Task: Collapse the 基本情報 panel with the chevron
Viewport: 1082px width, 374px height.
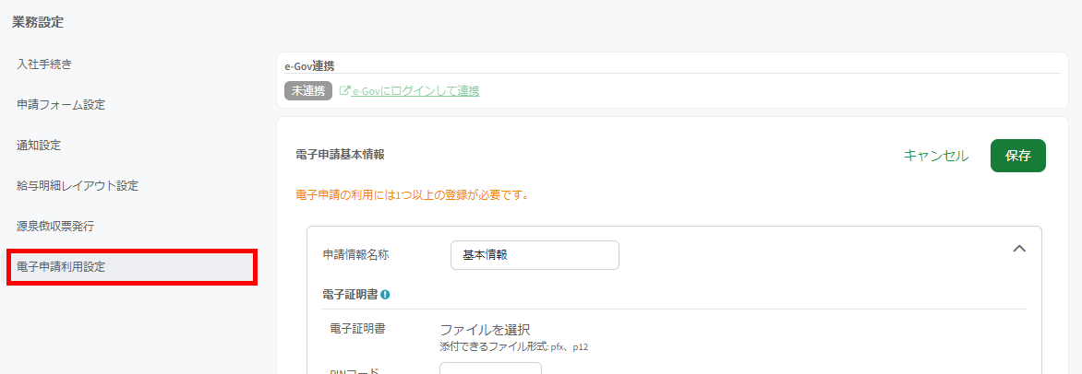Action: coord(1019,249)
